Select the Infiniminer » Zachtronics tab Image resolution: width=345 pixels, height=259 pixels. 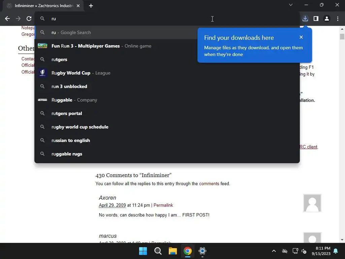[43, 6]
